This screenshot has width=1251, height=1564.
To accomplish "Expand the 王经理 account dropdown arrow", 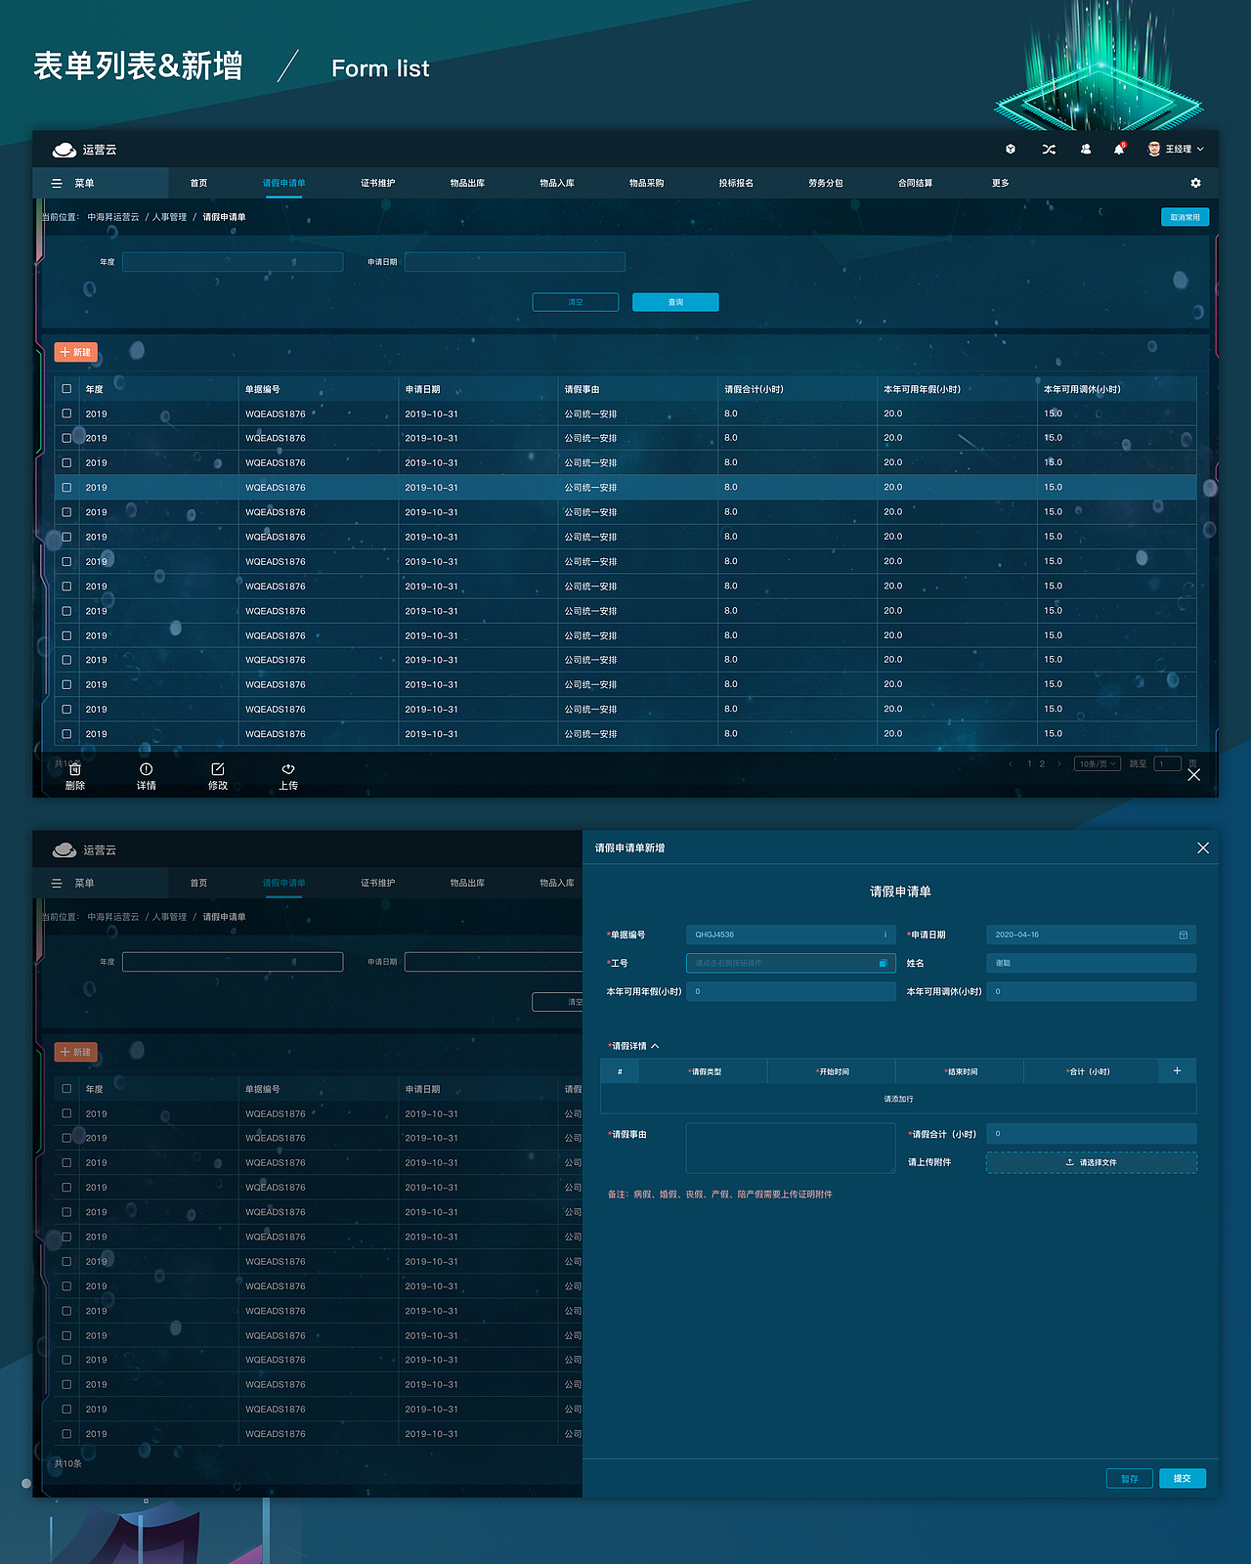I will pyautogui.click(x=1200, y=150).
